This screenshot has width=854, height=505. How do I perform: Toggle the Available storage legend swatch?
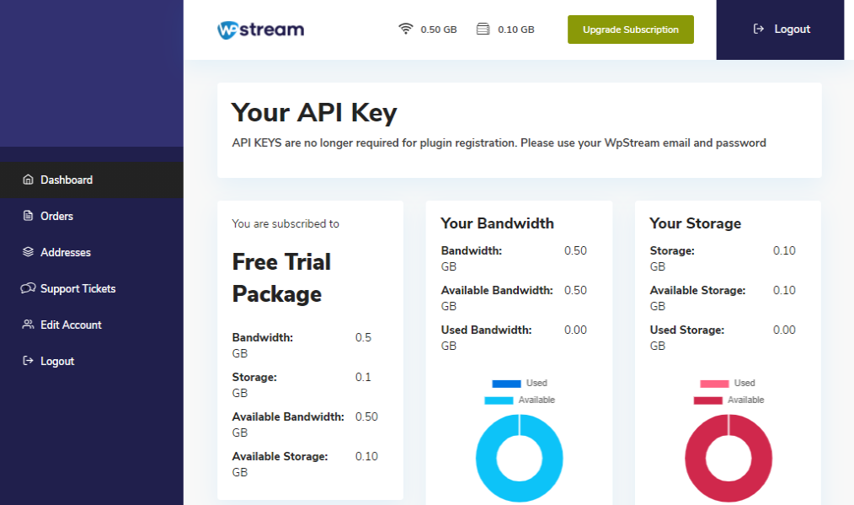(x=707, y=400)
